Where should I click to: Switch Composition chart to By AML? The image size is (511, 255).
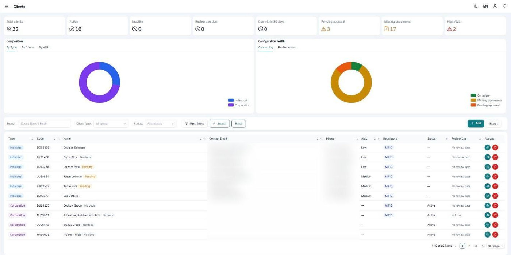coord(44,47)
